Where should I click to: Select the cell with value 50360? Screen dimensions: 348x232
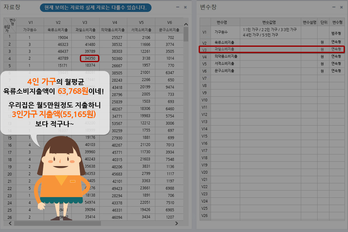[113, 58]
